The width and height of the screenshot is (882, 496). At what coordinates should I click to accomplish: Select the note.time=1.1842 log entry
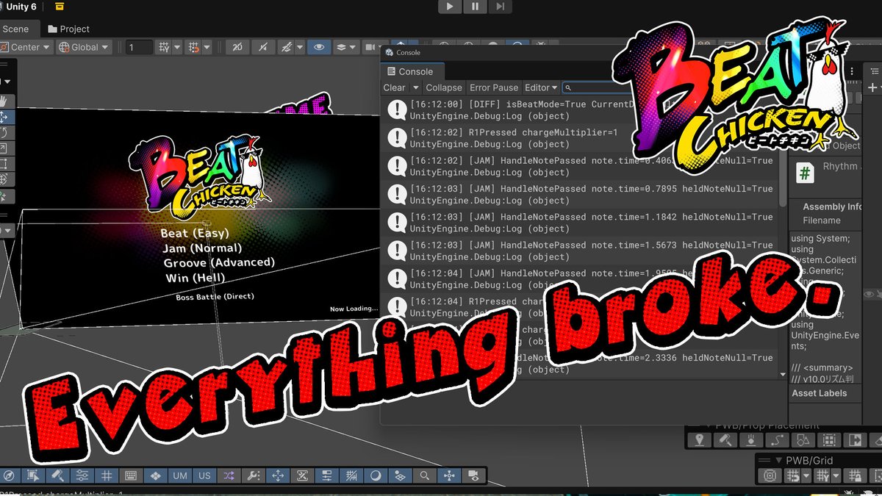[579, 223]
